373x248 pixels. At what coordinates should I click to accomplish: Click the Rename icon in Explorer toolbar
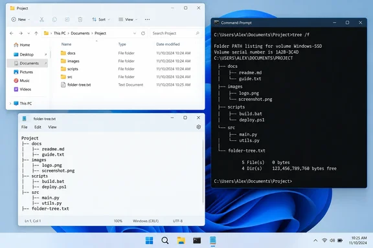click(67, 19)
